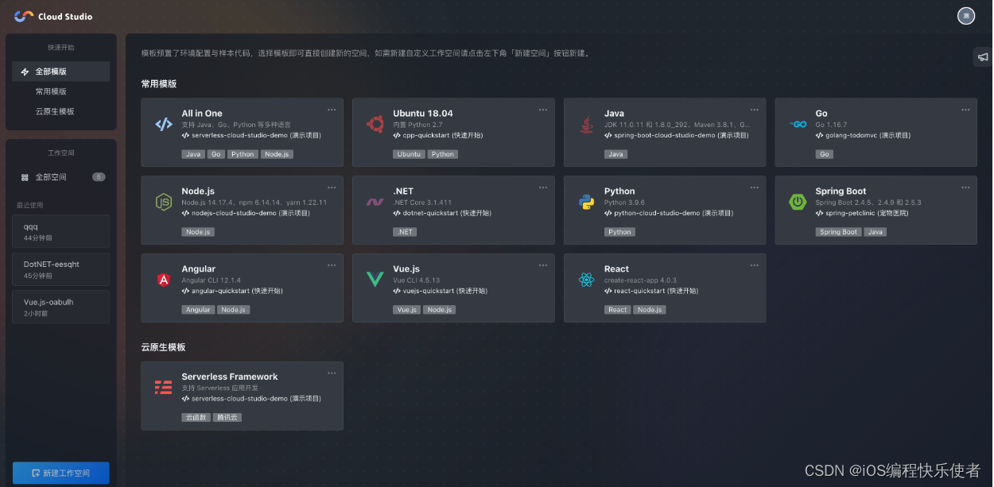This screenshot has height=487, width=994.
Task: Open the Node.js card's more menu
Action: [332, 187]
